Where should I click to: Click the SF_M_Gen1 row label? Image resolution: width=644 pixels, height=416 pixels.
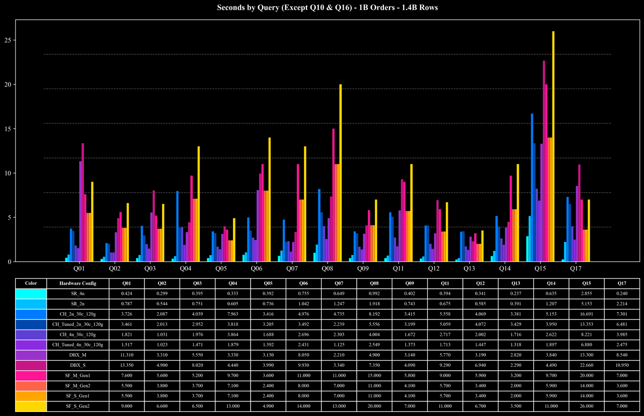click(77, 375)
